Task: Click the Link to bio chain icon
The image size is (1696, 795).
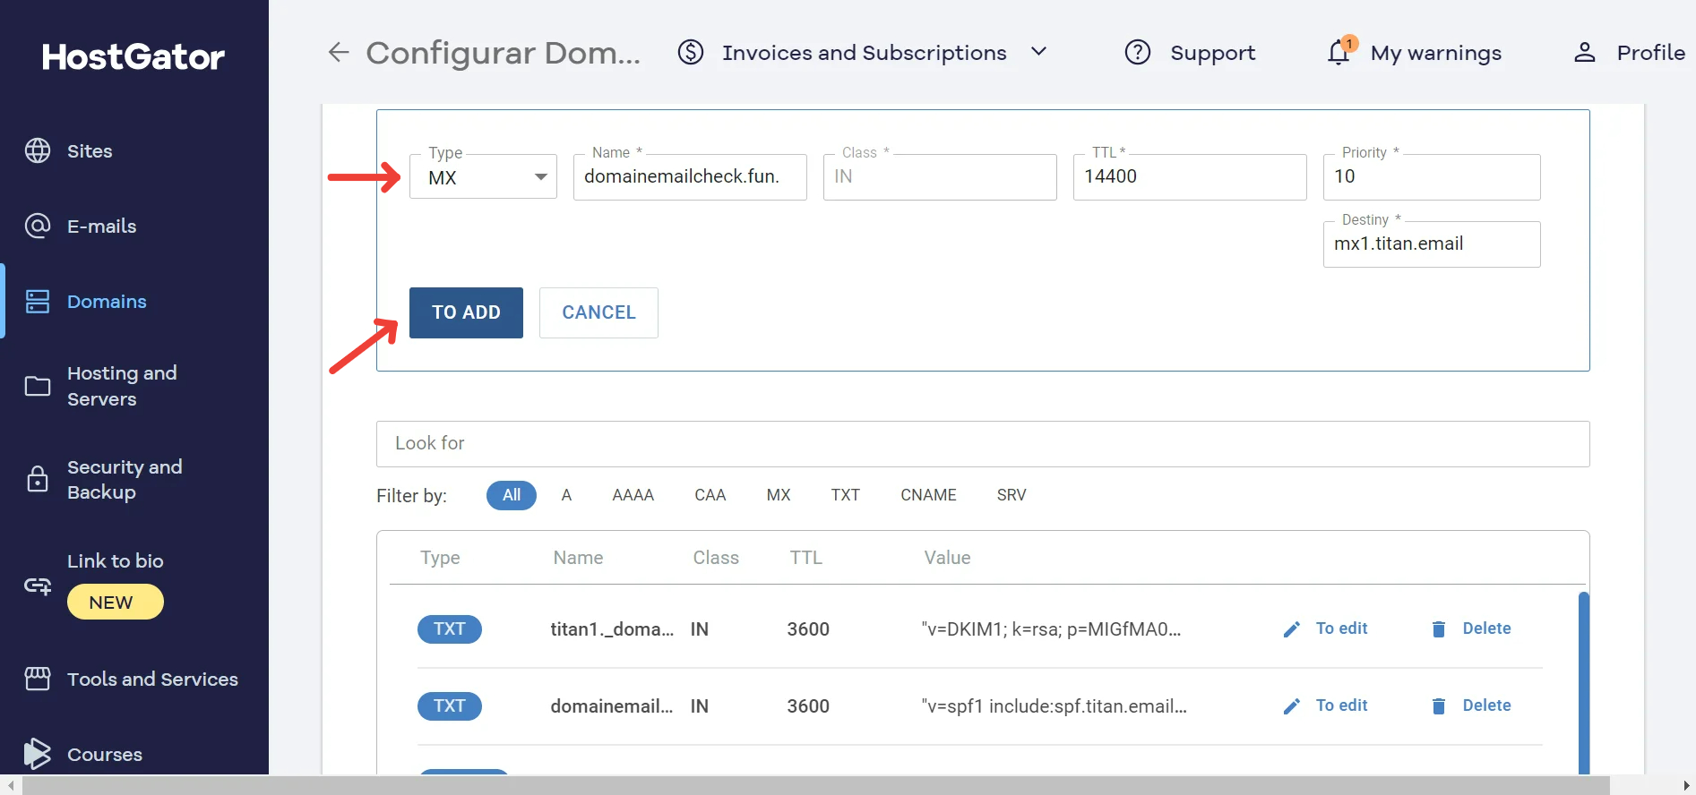Action: (38, 586)
